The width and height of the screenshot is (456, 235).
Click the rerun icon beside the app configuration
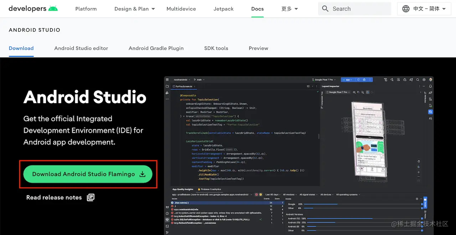click(x=358, y=80)
